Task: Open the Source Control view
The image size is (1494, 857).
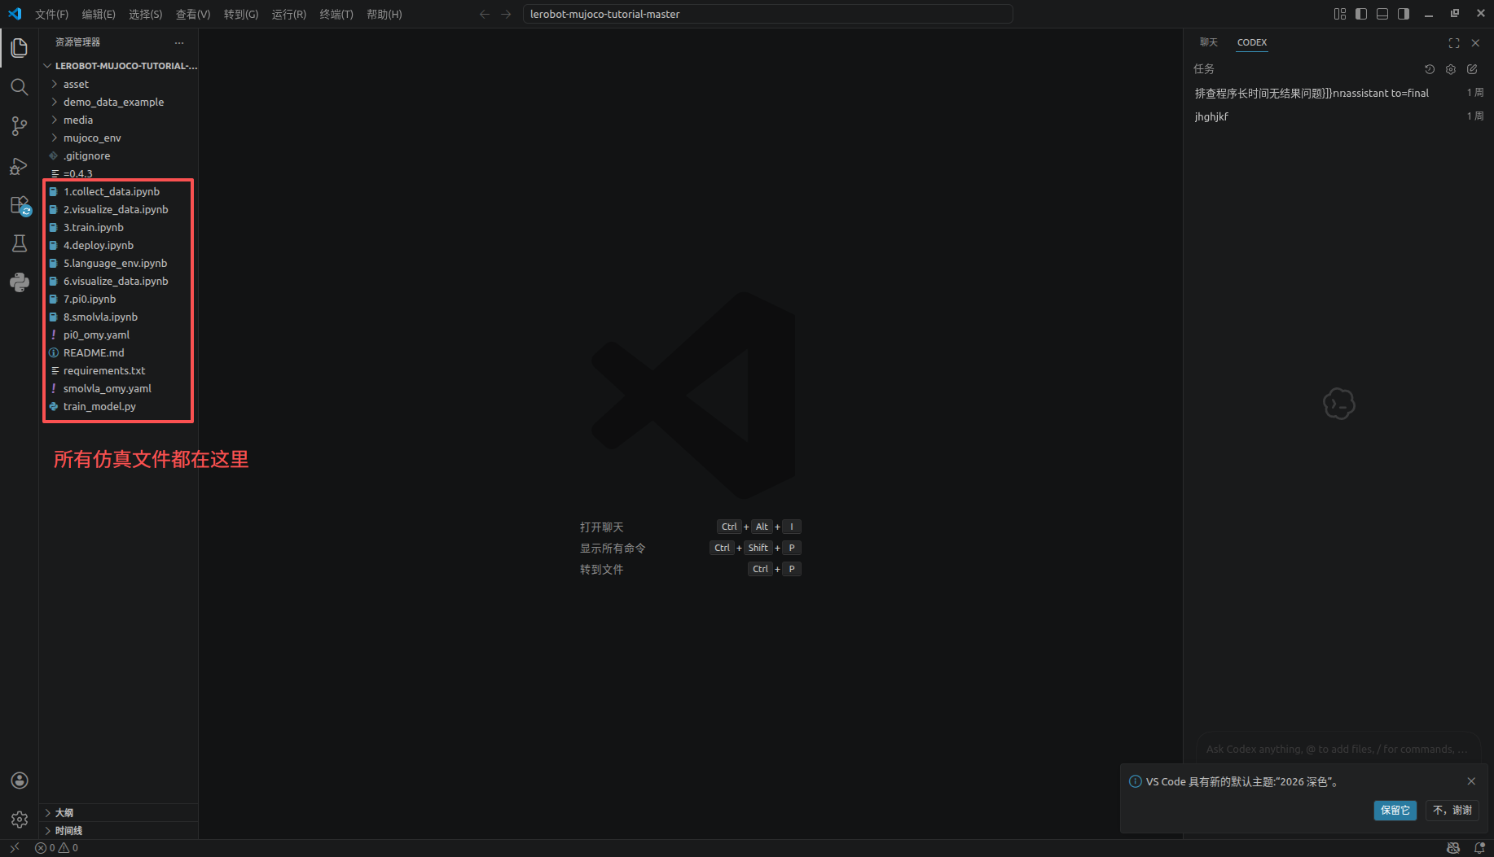Action: pos(20,126)
